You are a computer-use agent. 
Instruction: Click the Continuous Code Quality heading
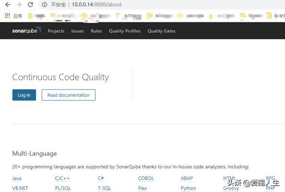click(x=61, y=77)
